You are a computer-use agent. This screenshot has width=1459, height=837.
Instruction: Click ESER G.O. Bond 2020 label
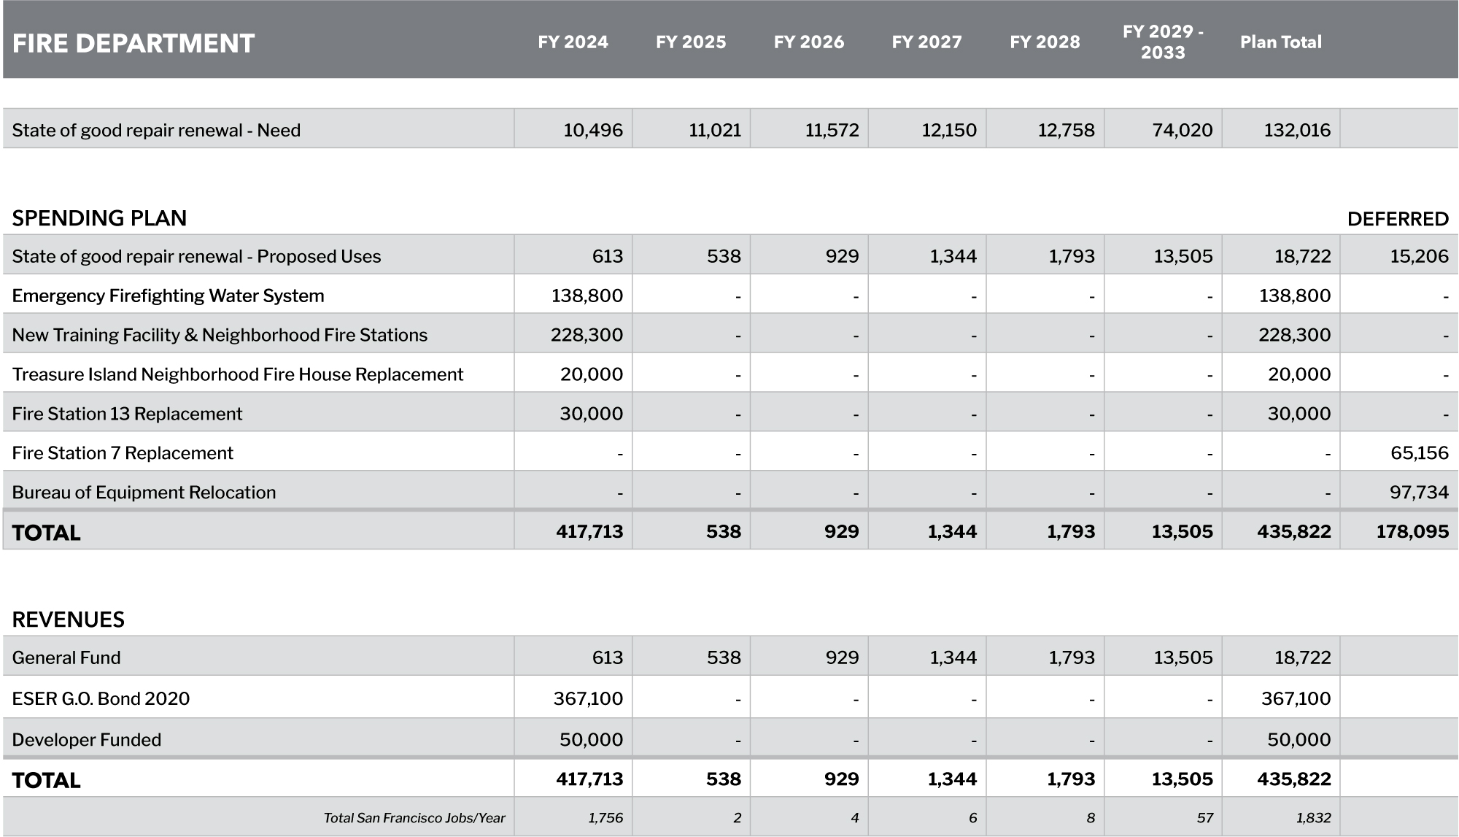click(101, 698)
